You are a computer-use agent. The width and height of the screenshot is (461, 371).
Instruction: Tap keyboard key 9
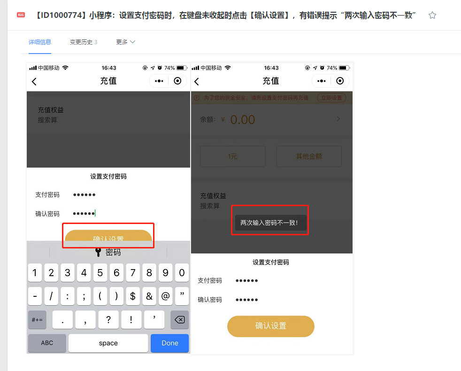[166, 273]
